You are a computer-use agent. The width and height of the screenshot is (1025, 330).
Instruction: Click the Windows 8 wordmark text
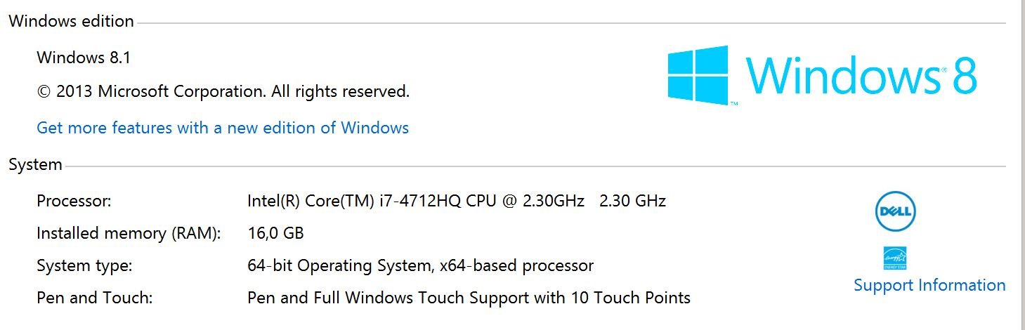pyautogui.click(x=861, y=74)
